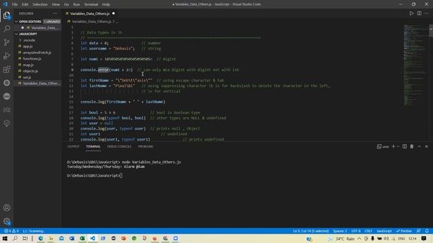433x243 pixels.
Task: Click the editor vertical scrollbar thumb
Action: [x=431, y=30]
